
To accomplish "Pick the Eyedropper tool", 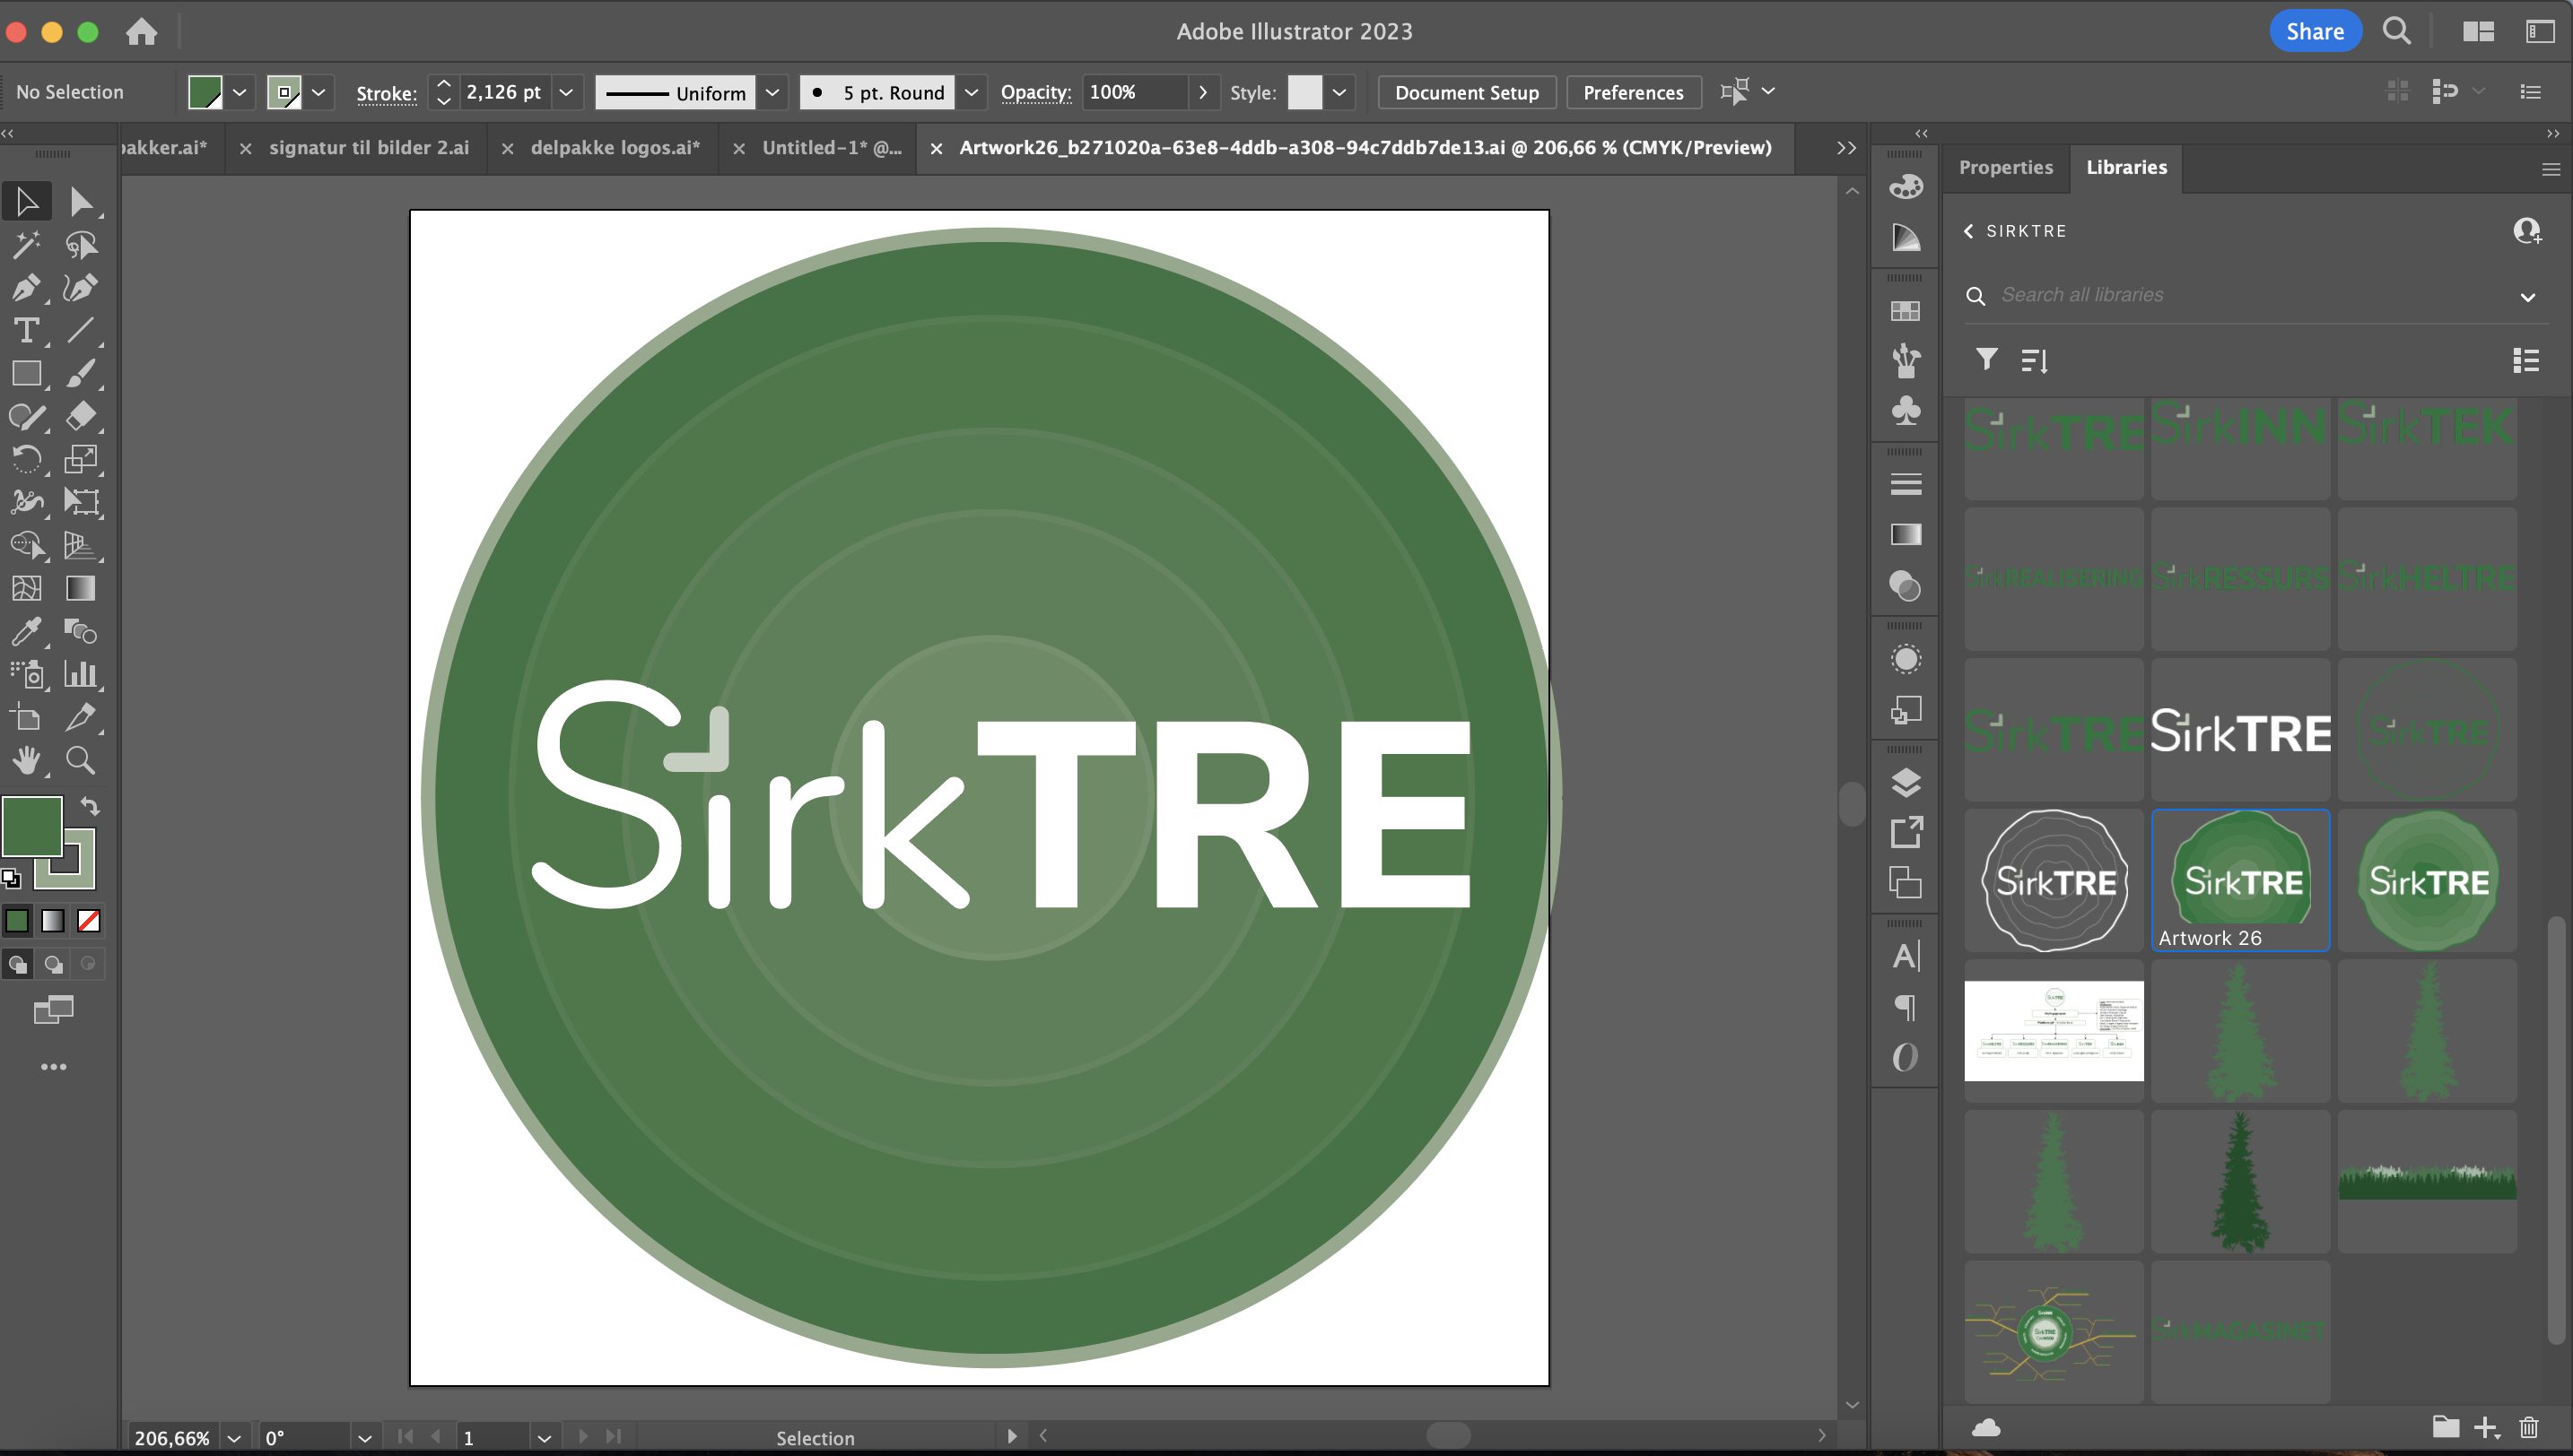I will [x=27, y=631].
